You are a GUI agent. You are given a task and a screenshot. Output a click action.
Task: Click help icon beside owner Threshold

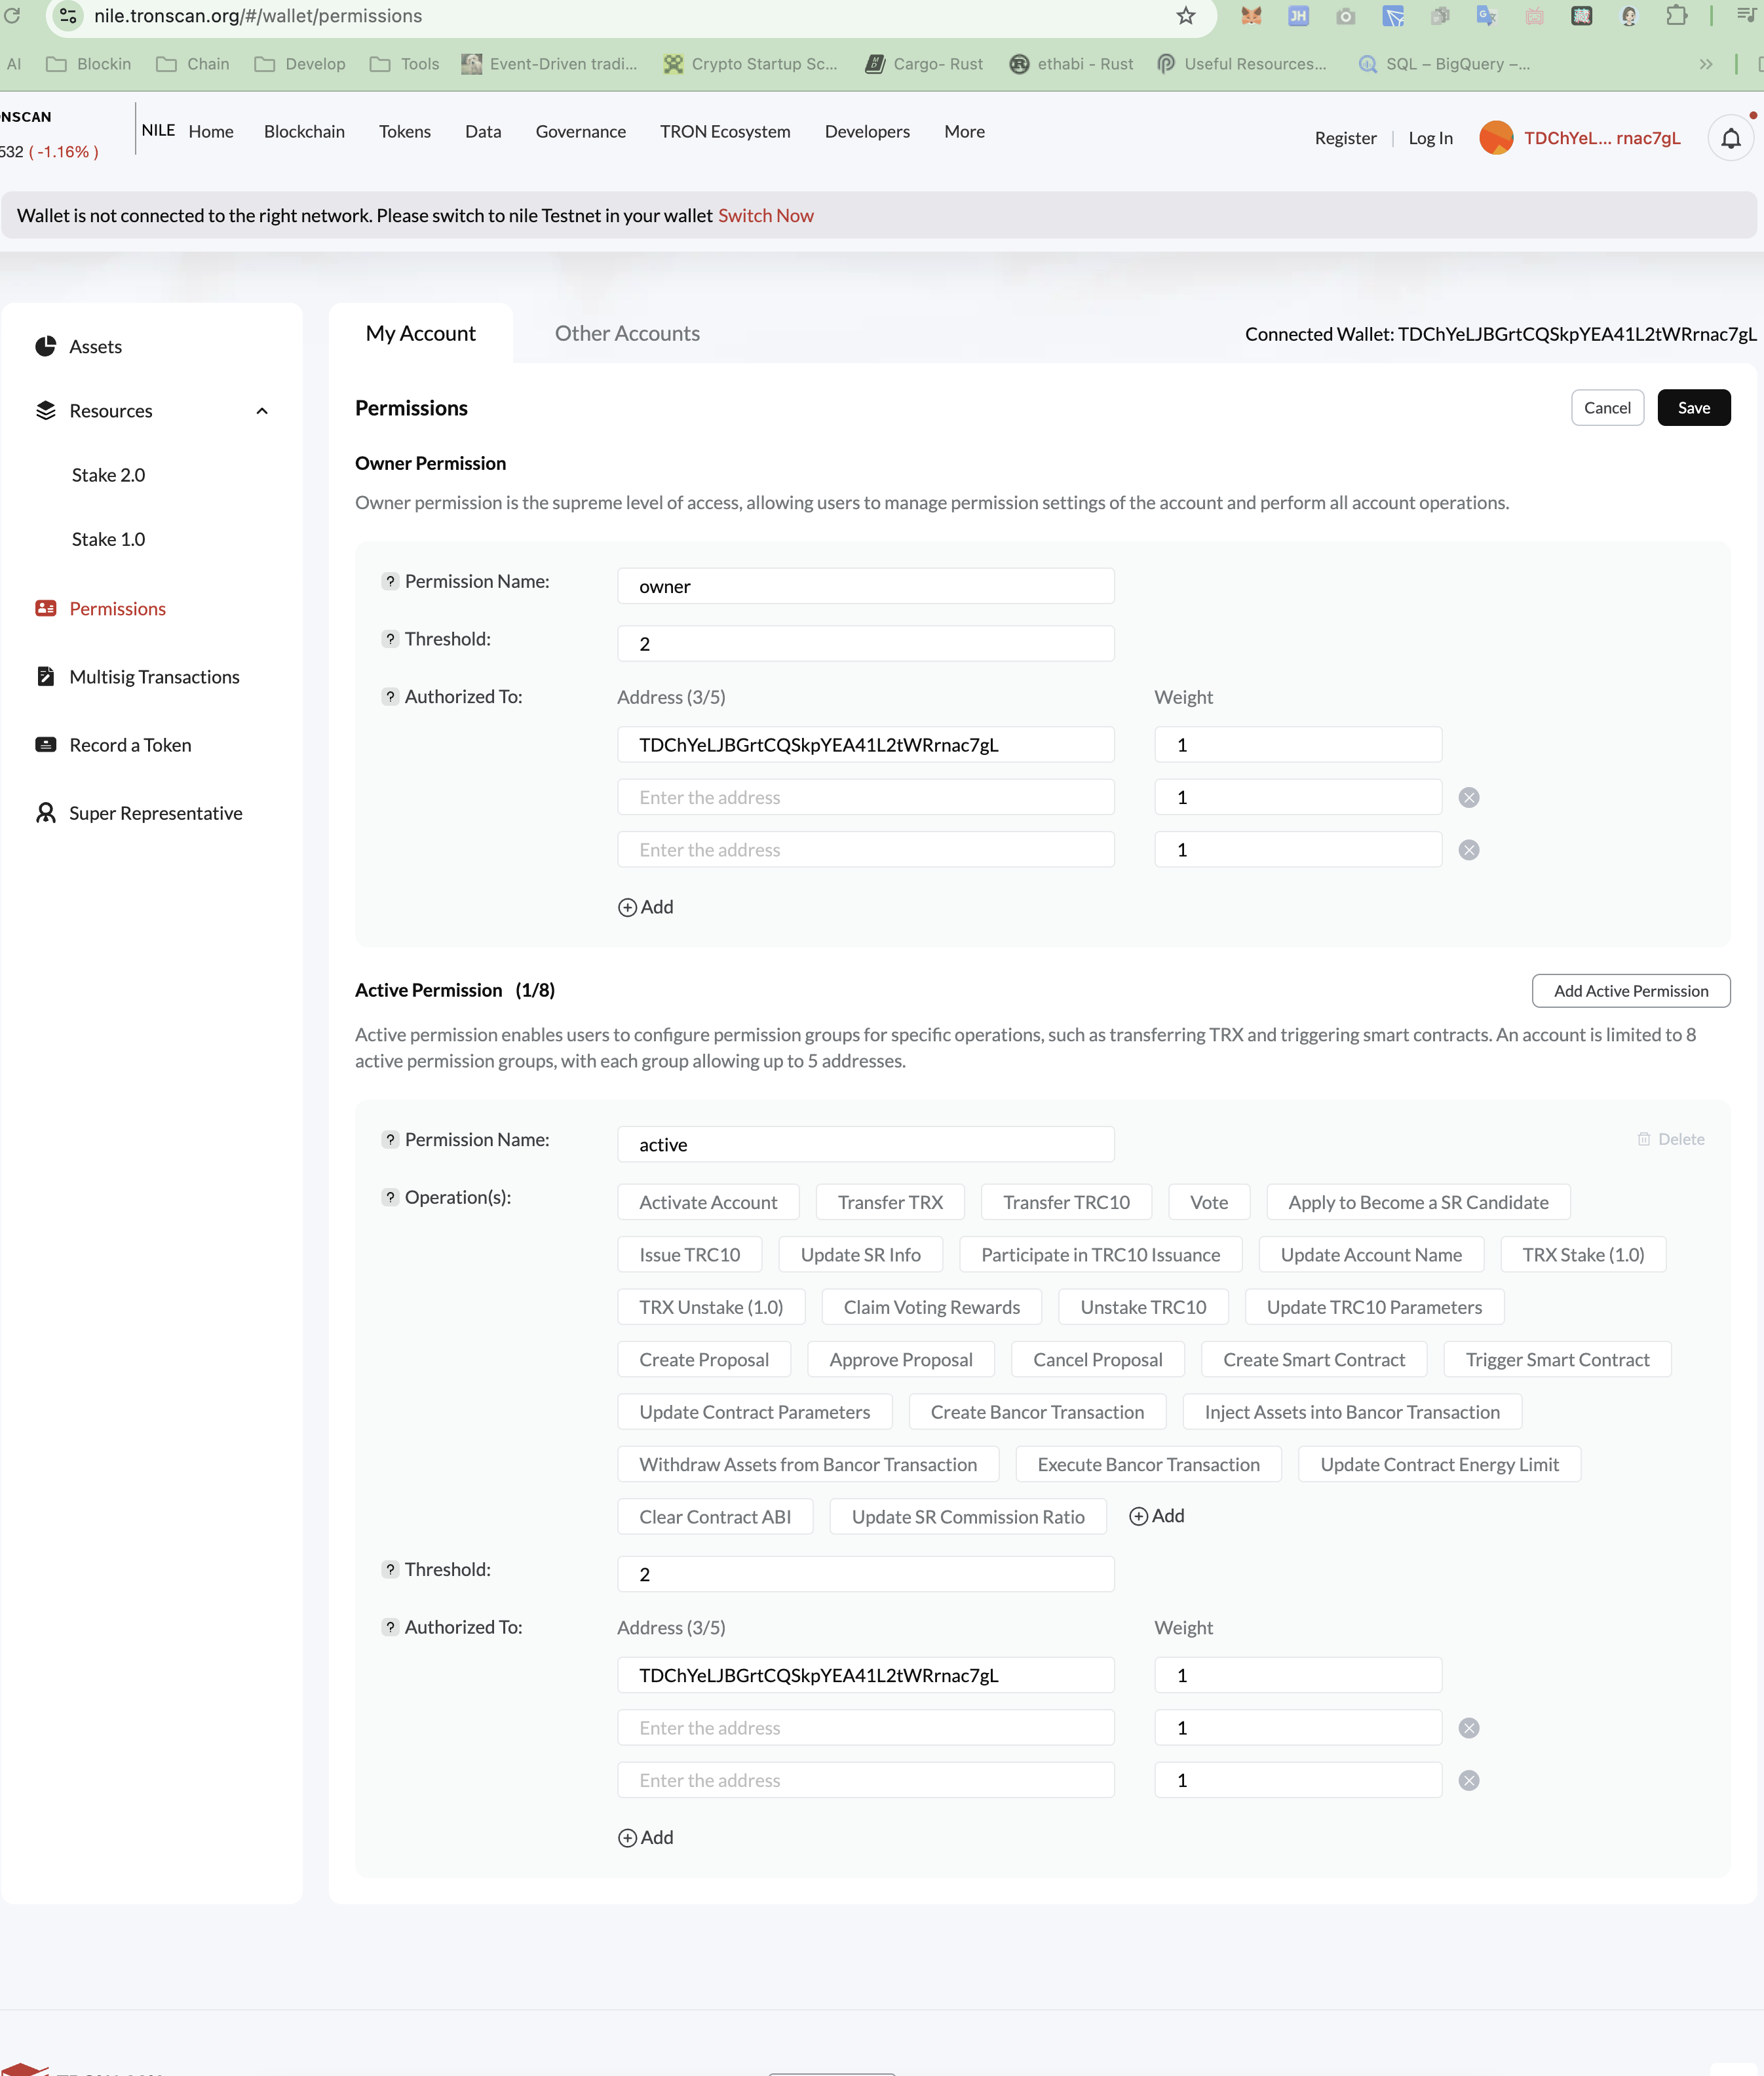[390, 639]
